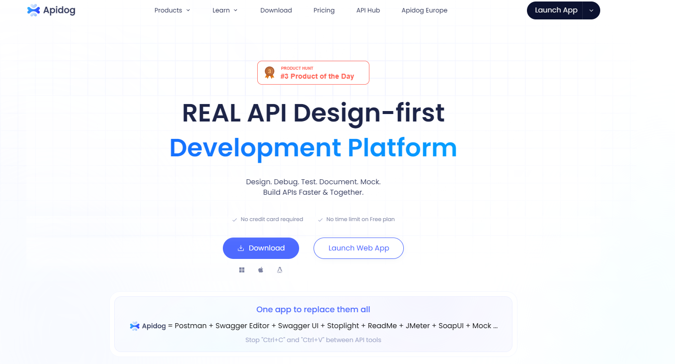Viewport: 675px width, 364px height.
Task: Click 'One app to replace them all' heading
Action: pos(313,309)
